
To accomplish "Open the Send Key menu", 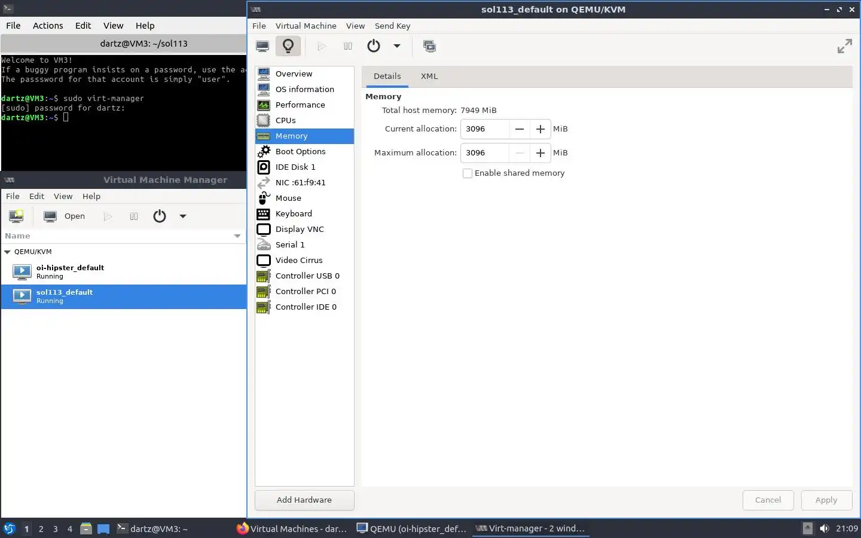I will pyautogui.click(x=392, y=26).
